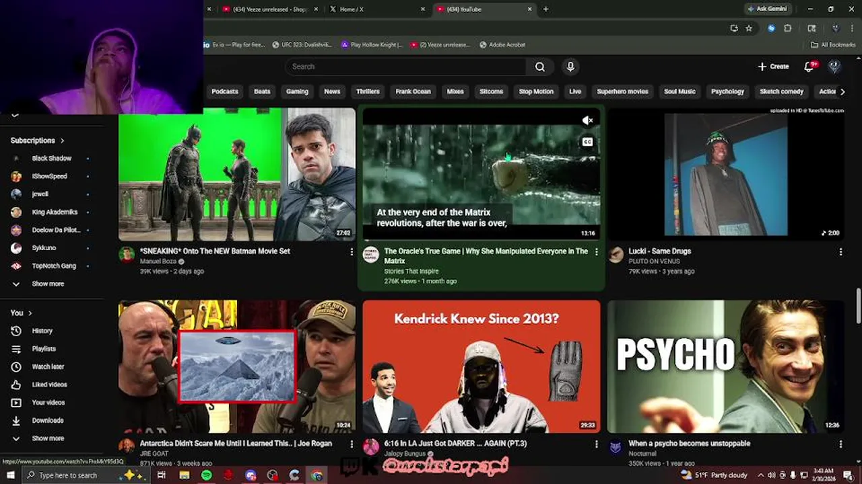Click the video title 'The Oracle's True Game'
Screen dimensions: 862x484
click(486, 255)
